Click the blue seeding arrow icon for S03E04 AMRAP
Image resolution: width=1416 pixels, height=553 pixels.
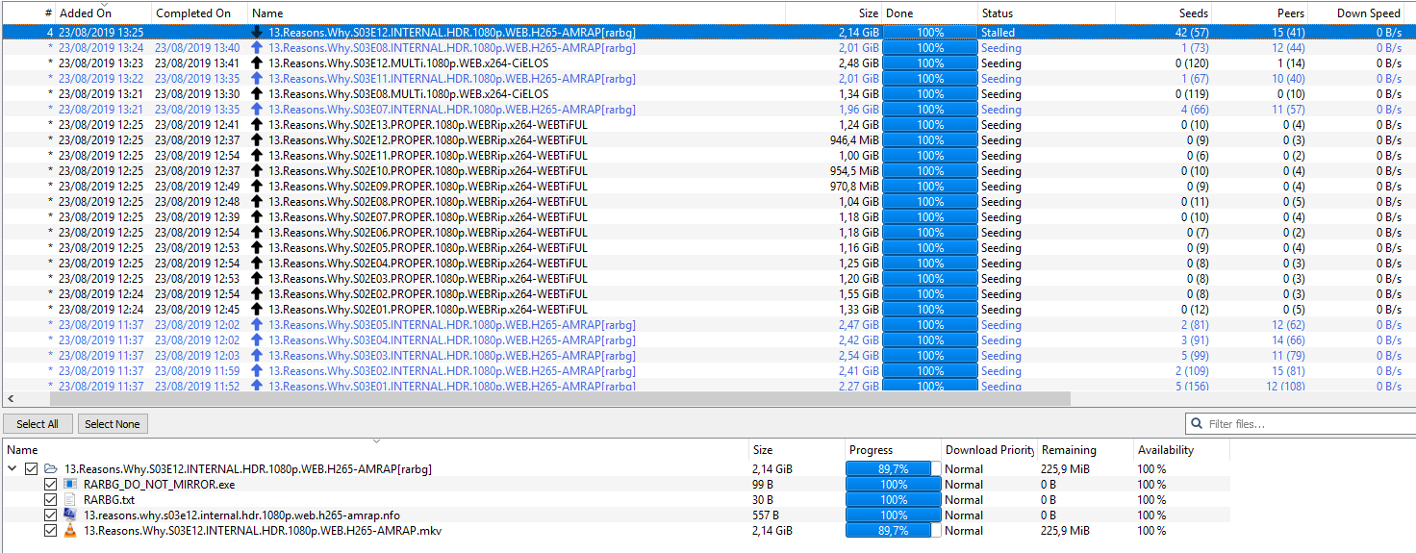(x=257, y=339)
